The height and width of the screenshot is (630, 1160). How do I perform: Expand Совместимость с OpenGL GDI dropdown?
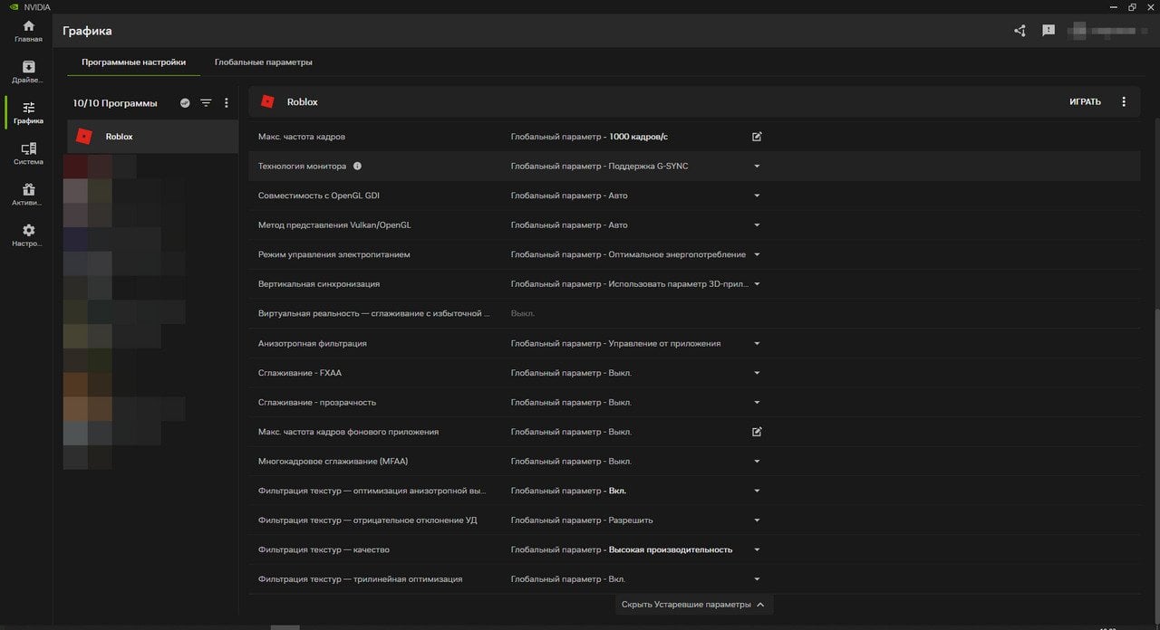[x=757, y=196]
